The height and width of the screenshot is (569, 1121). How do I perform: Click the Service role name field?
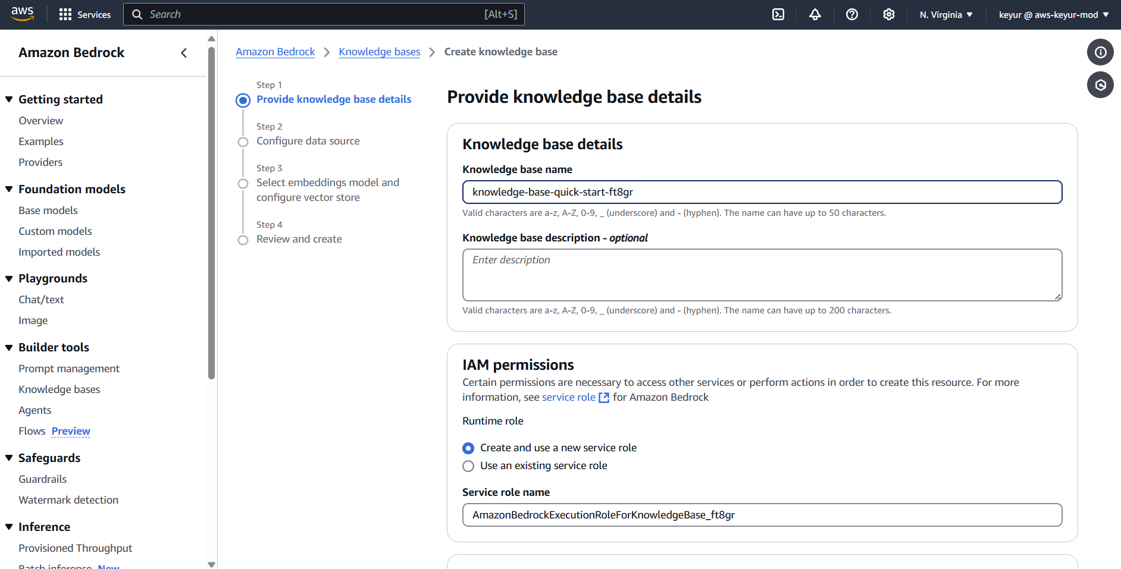tap(762, 515)
